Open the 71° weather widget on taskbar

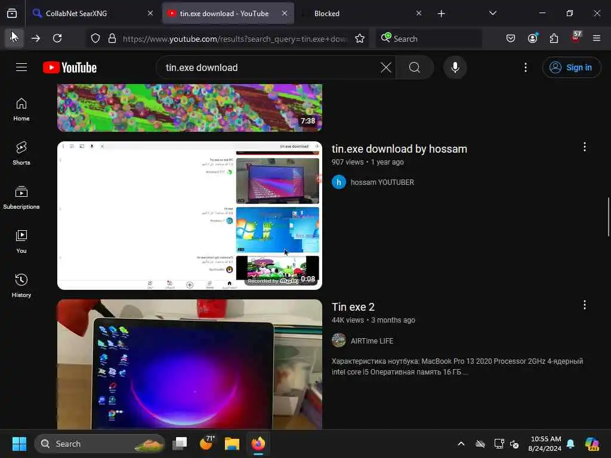(x=206, y=444)
